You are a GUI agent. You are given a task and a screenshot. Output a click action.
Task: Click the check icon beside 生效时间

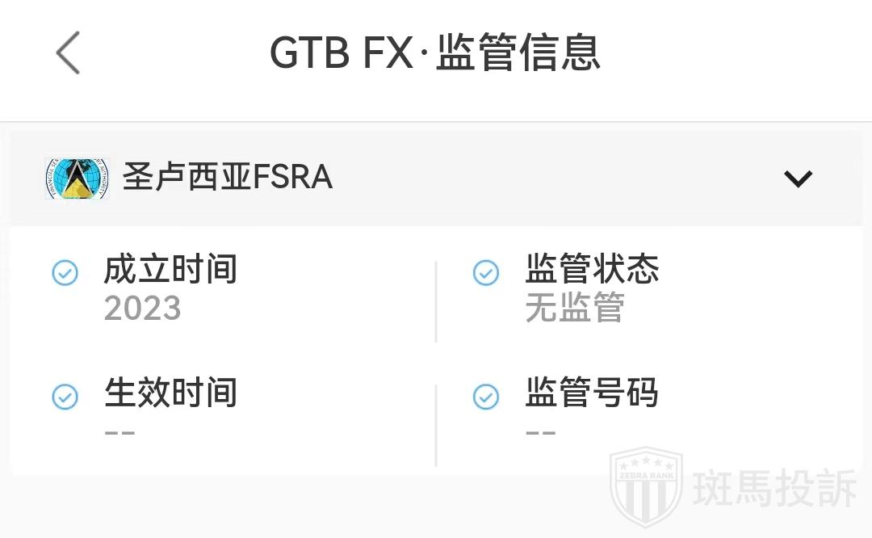(65, 397)
